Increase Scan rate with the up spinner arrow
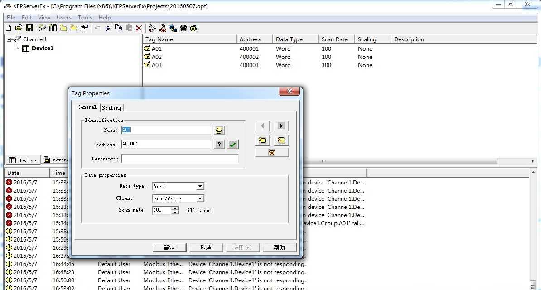This screenshot has height=290, width=541. tap(175, 208)
